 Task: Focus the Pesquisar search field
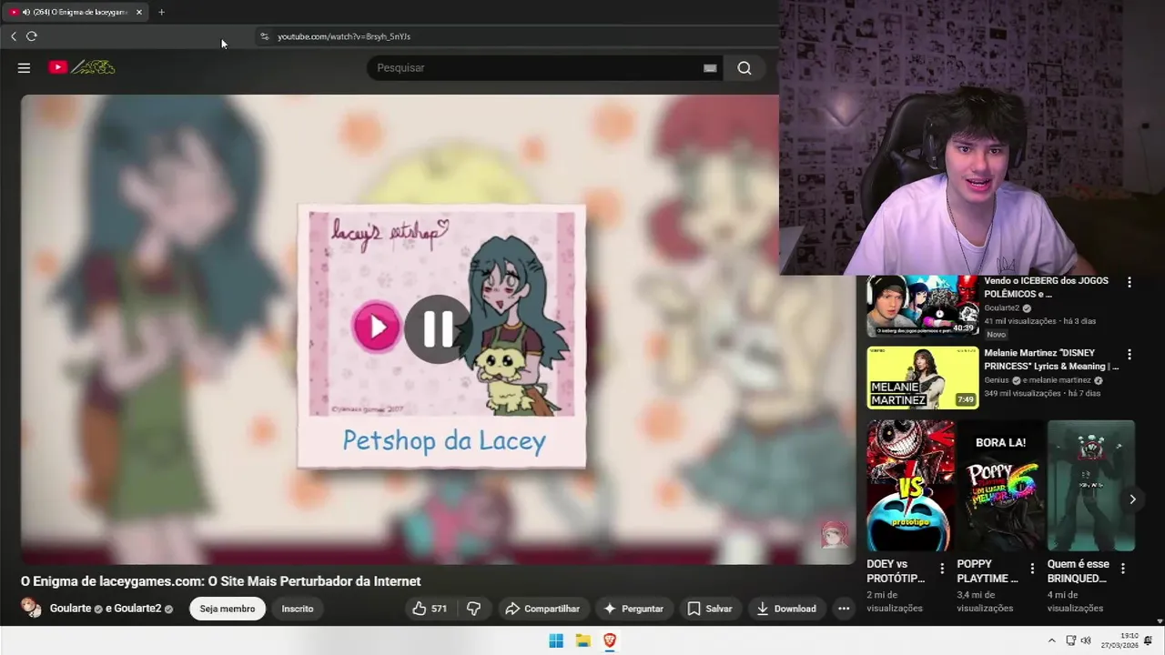click(x=537, y=68)
